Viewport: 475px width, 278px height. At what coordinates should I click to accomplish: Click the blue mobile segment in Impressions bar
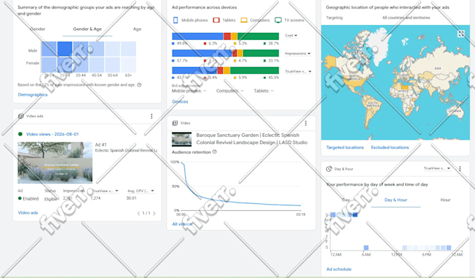pos(202,53)
